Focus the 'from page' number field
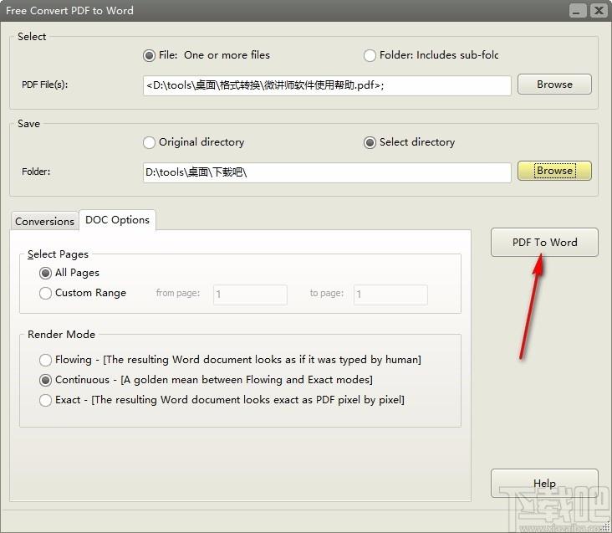This screenshot has width=612, height=533. tap(250, 295)
